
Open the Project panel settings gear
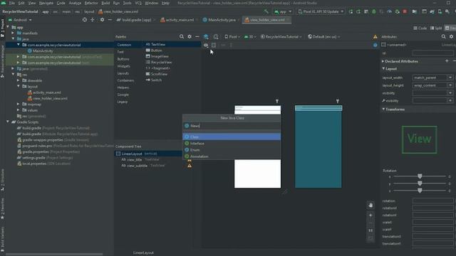tap(102, 20)
